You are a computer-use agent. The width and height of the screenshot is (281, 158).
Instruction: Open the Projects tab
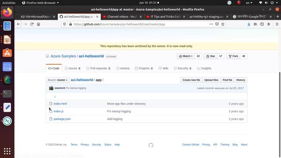tap(144, 68)
